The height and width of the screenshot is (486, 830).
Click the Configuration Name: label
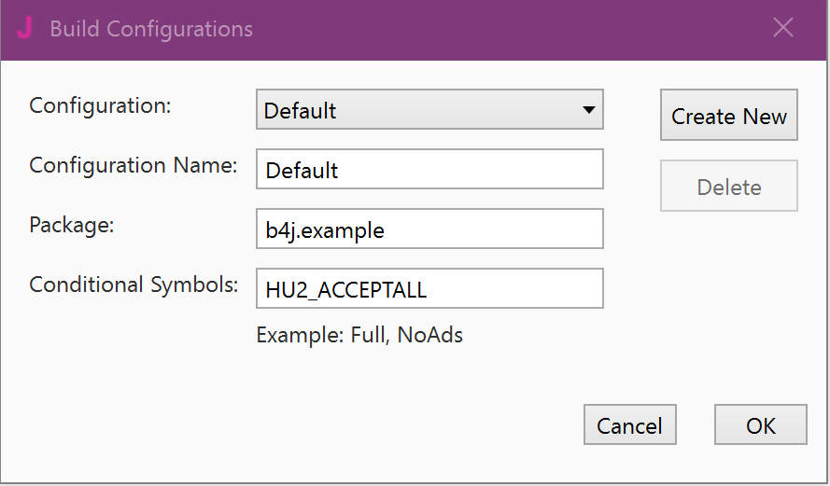pyautogui.click(x=133, y=165)
